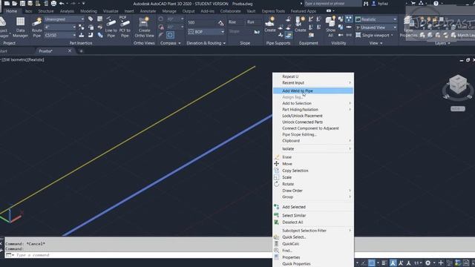Open the CS150 spec dropdown

[x=60, y=35]
